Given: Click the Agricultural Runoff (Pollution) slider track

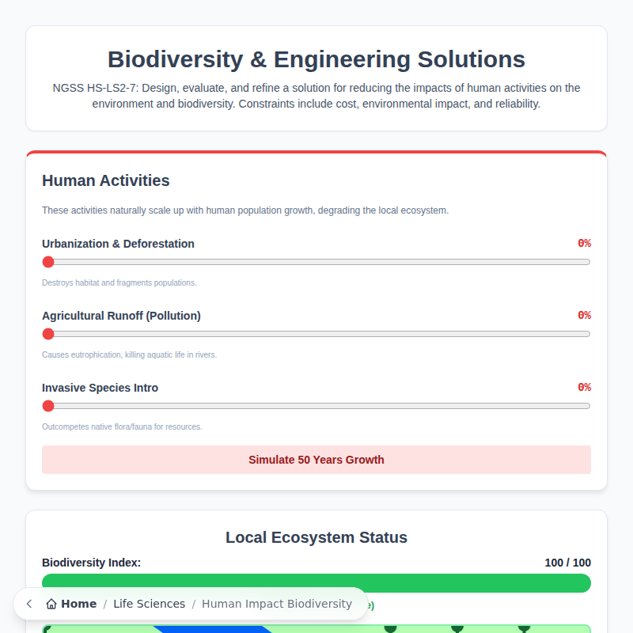Looking at the screenshot, I should (x=316, y=333).
